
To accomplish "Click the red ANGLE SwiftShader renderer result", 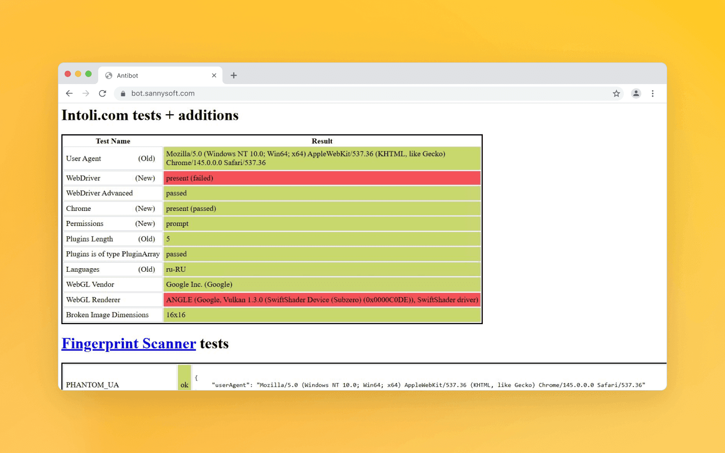I will coord(322,300).
